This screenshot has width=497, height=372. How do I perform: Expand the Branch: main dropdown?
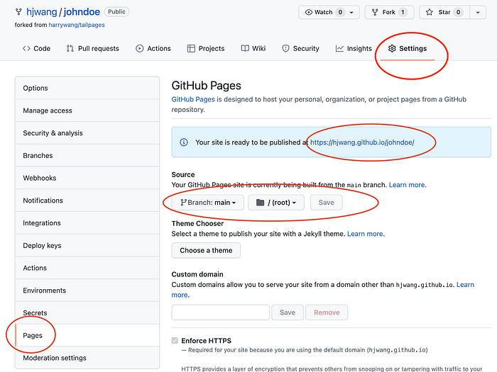pos(208,203)
